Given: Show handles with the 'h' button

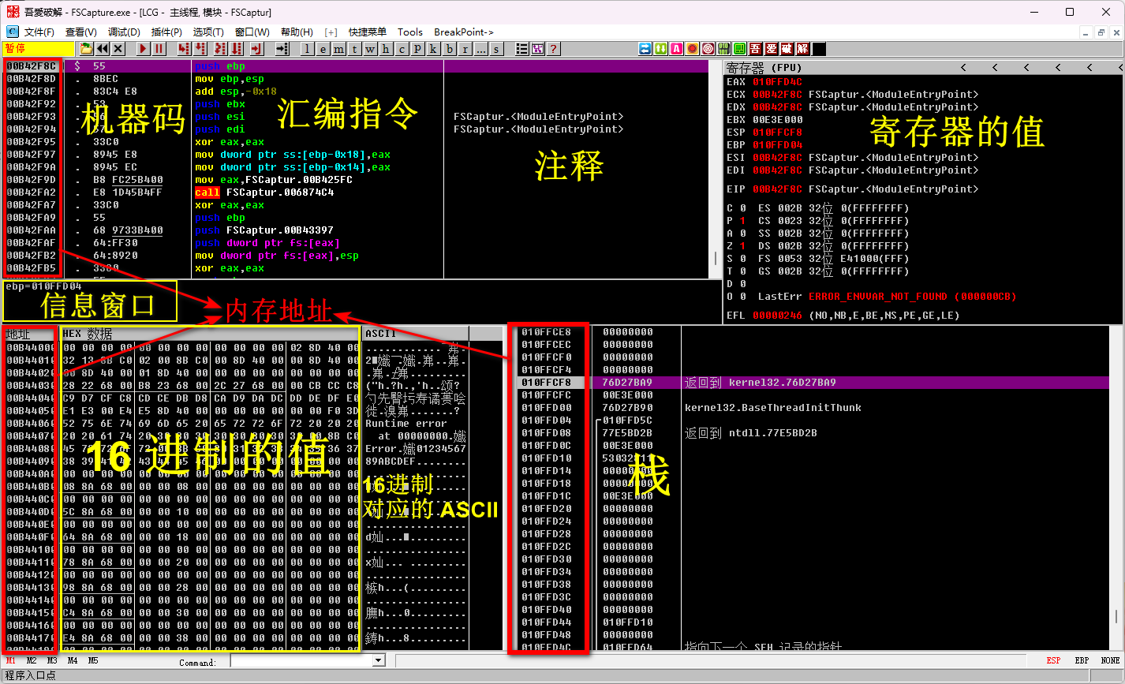Looking at the screenshot, I should 386,48.
